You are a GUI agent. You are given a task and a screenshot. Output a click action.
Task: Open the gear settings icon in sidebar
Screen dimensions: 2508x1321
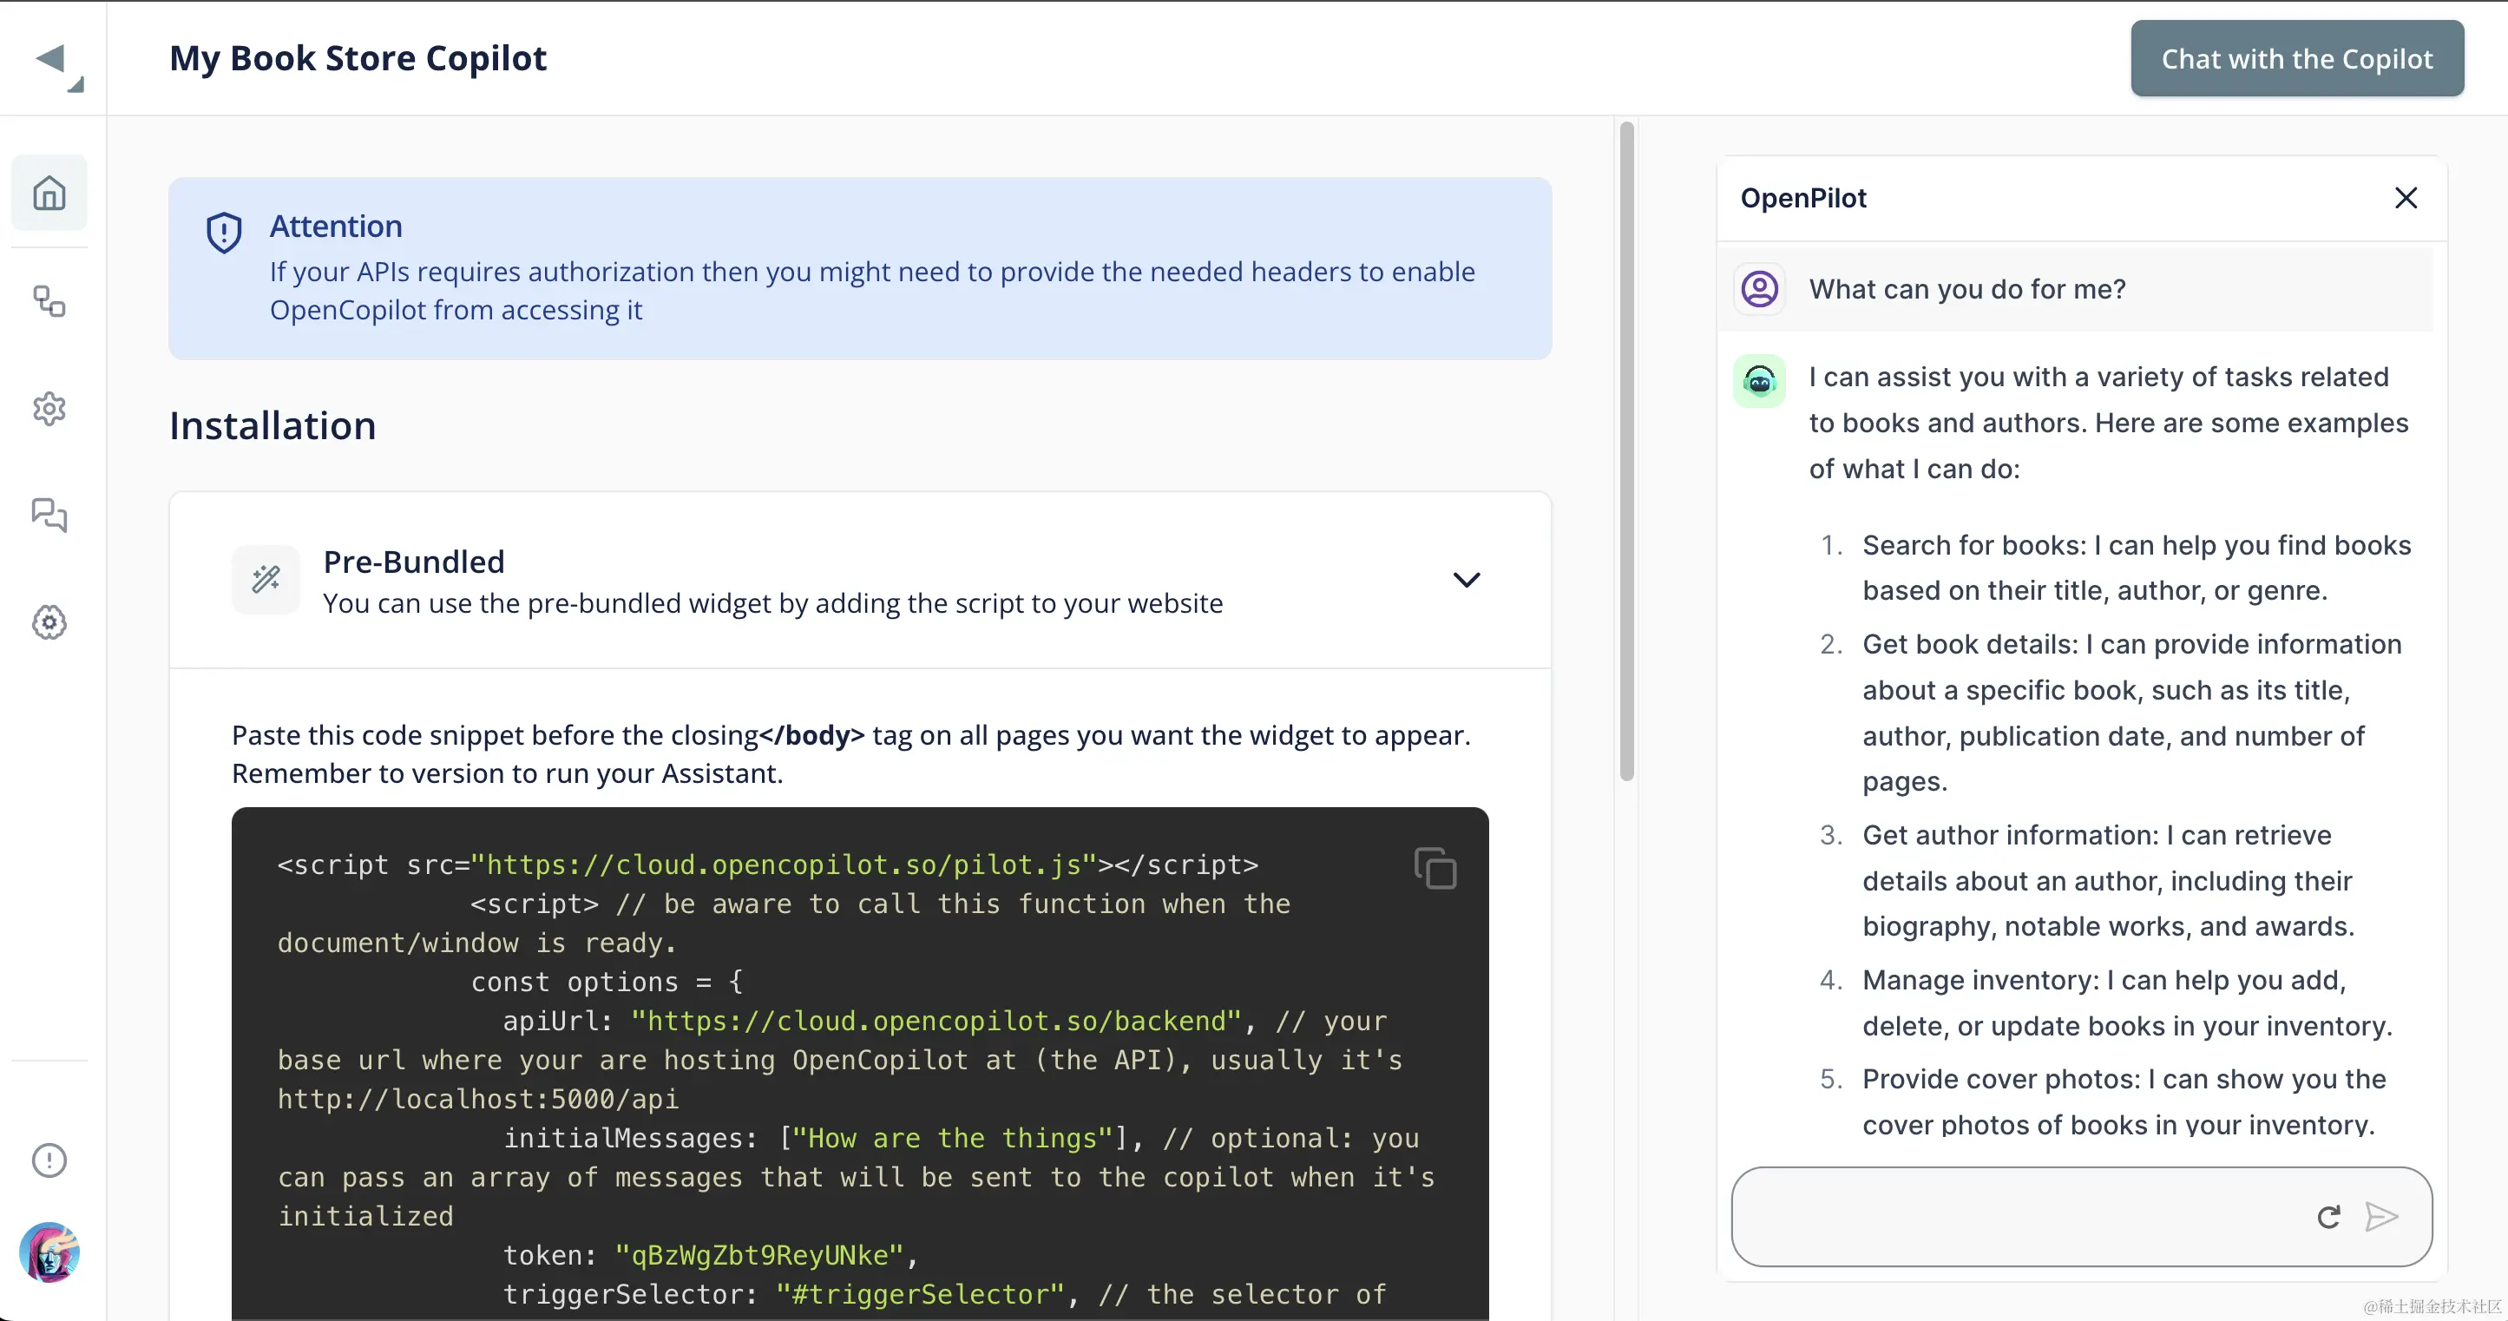(49, 409)
